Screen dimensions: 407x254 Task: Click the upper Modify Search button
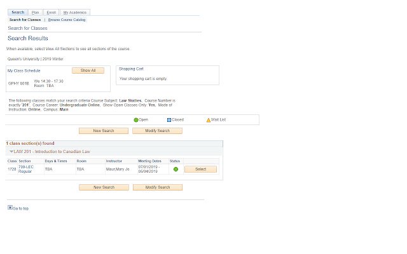(x=157, y=131)
